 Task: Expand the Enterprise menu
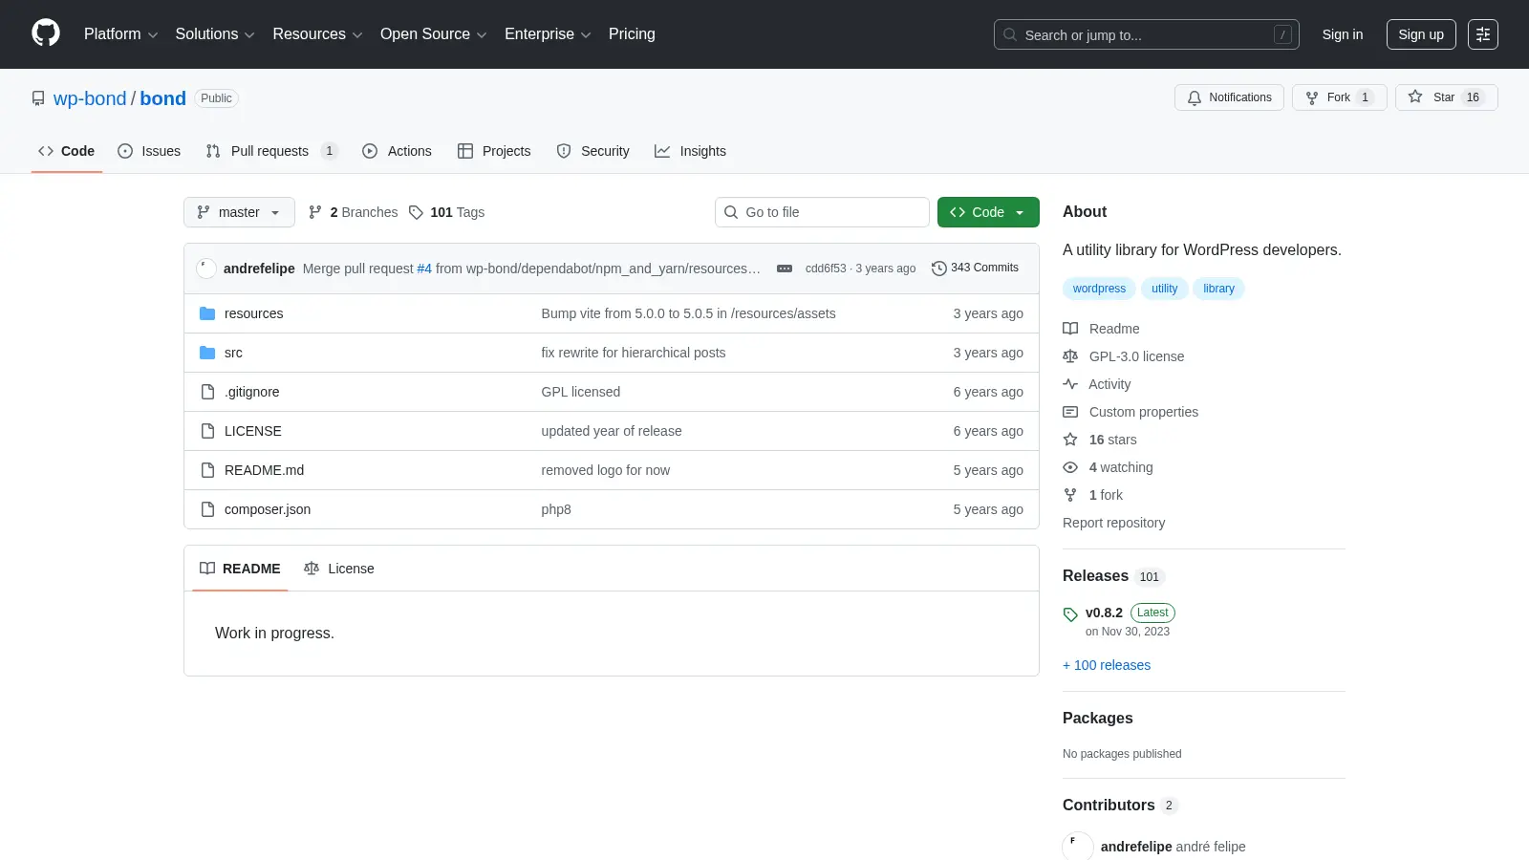(x=548, y=34)
